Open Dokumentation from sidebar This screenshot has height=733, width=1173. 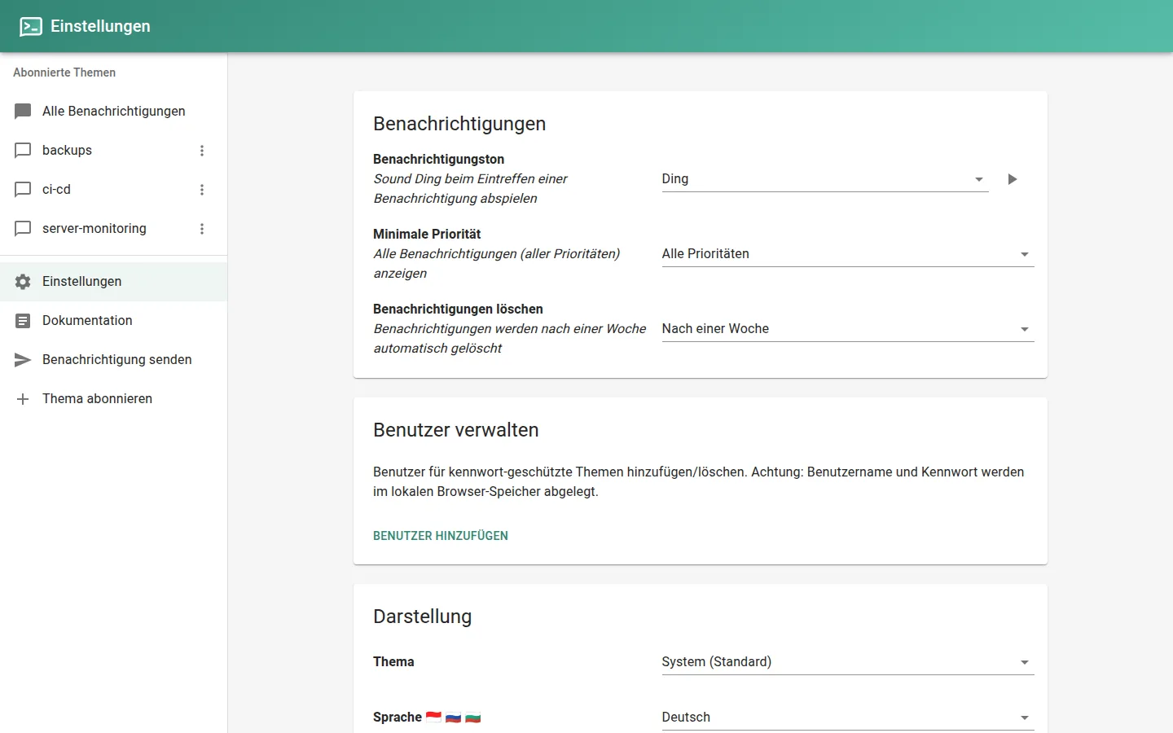pos(113,320)
